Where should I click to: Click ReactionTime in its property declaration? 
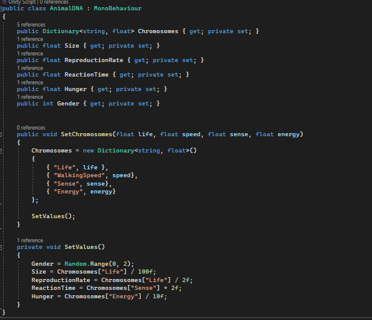pyautogui.click(x=87, y=75)
